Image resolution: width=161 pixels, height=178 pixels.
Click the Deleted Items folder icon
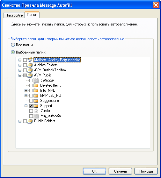36,85
